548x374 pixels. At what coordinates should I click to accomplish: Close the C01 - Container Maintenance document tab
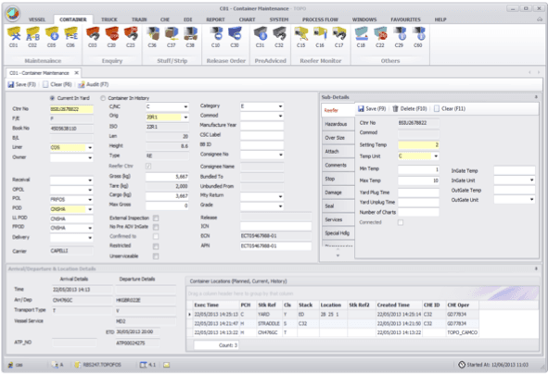point(76,73)
